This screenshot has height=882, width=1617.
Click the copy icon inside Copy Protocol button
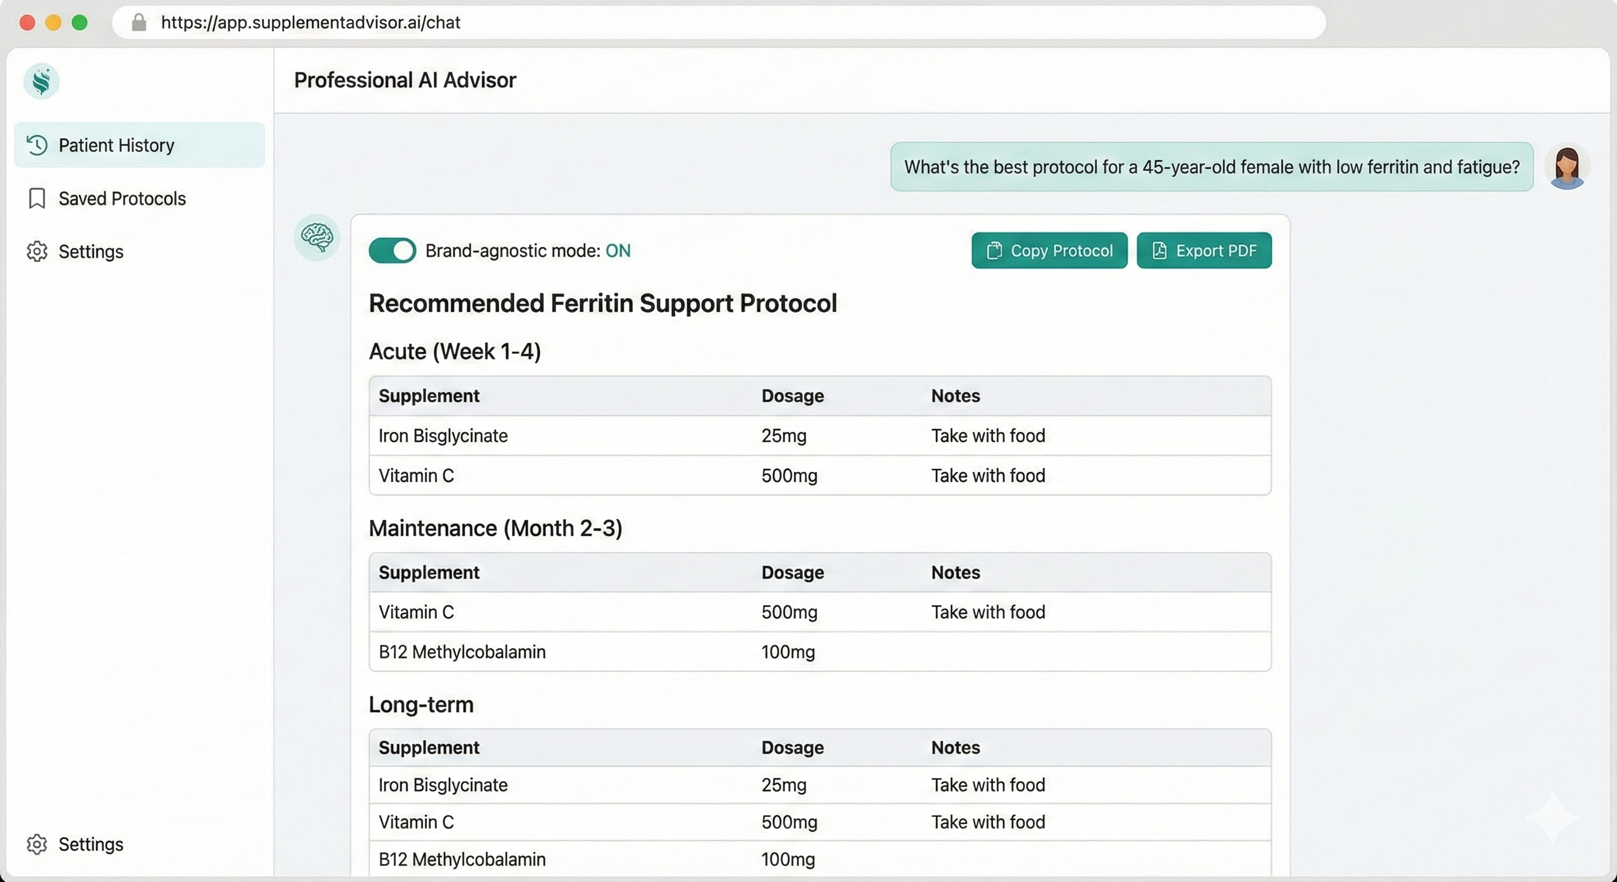[x=995, y=250]
